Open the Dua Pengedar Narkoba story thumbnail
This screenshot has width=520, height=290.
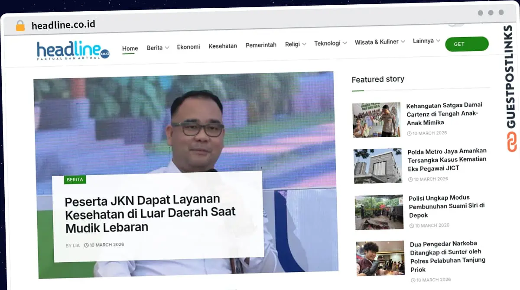380,258
